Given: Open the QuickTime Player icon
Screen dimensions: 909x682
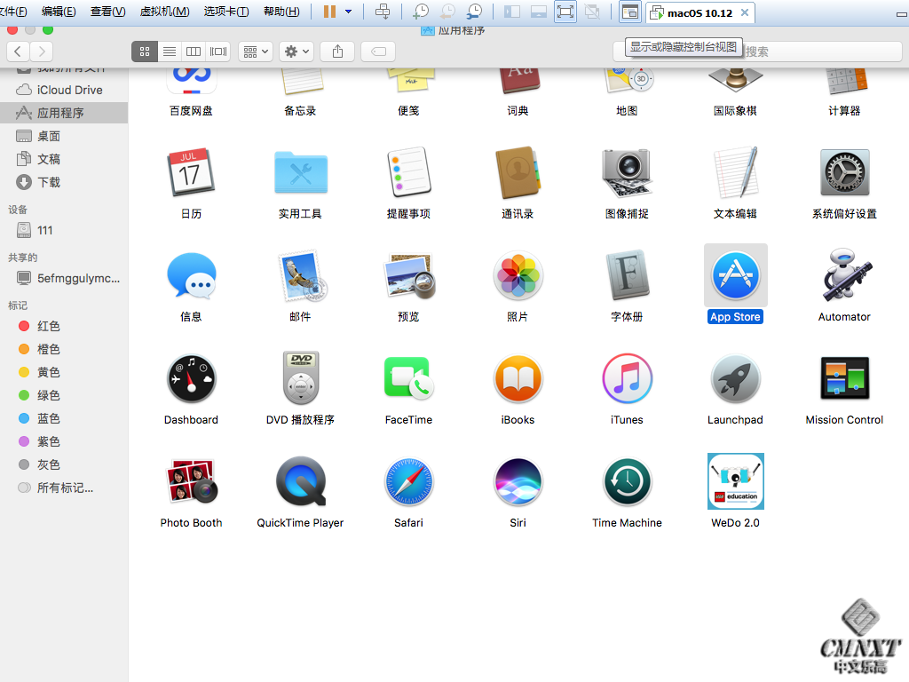Looking at the screenshot, I should point(300,482).
